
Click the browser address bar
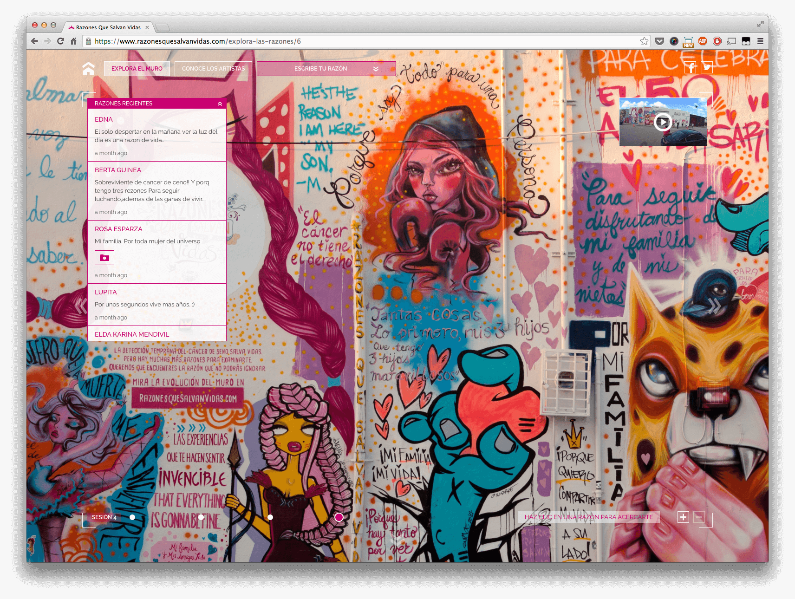[x=366, y=41]
